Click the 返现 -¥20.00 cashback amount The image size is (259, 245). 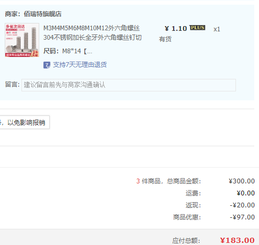(242, 205)
